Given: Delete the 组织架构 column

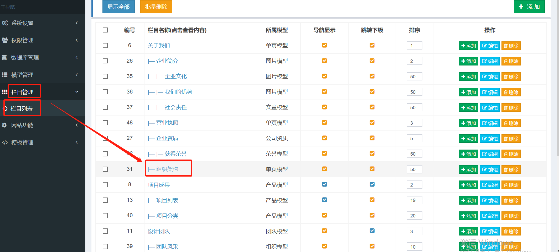Looking at the screenshot, I should click(x=511, y=169).
